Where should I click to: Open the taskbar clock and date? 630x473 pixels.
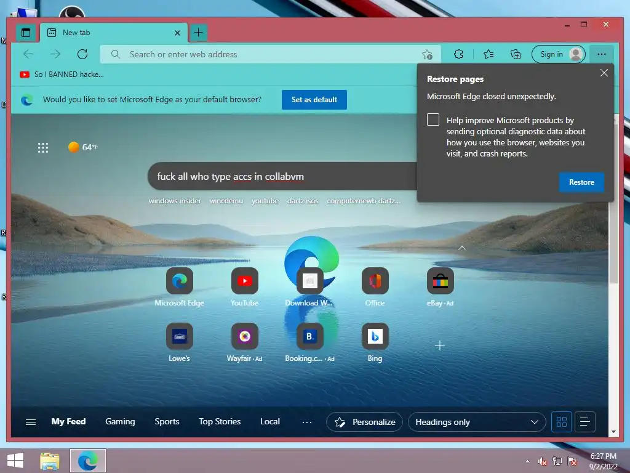[604, 461]
